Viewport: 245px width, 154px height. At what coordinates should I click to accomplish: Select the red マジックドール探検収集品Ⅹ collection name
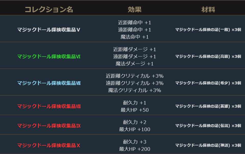[49, 145]
